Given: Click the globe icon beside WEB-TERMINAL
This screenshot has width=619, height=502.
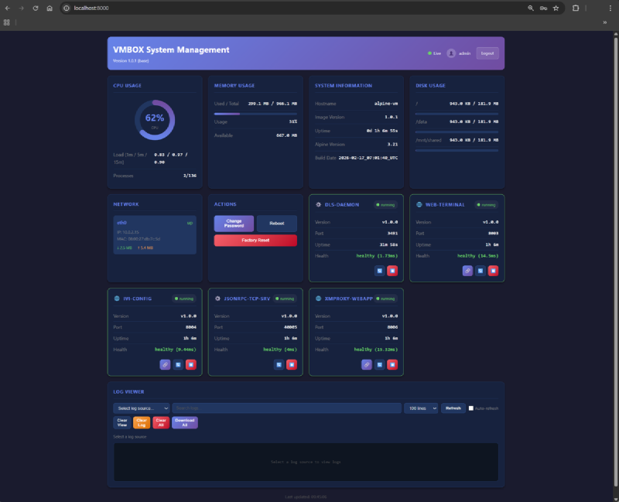Looking at the screenshot, I should click(419, 204).
